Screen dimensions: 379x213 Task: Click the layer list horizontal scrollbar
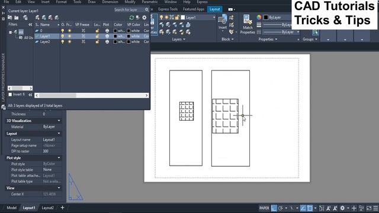(91, 95)
